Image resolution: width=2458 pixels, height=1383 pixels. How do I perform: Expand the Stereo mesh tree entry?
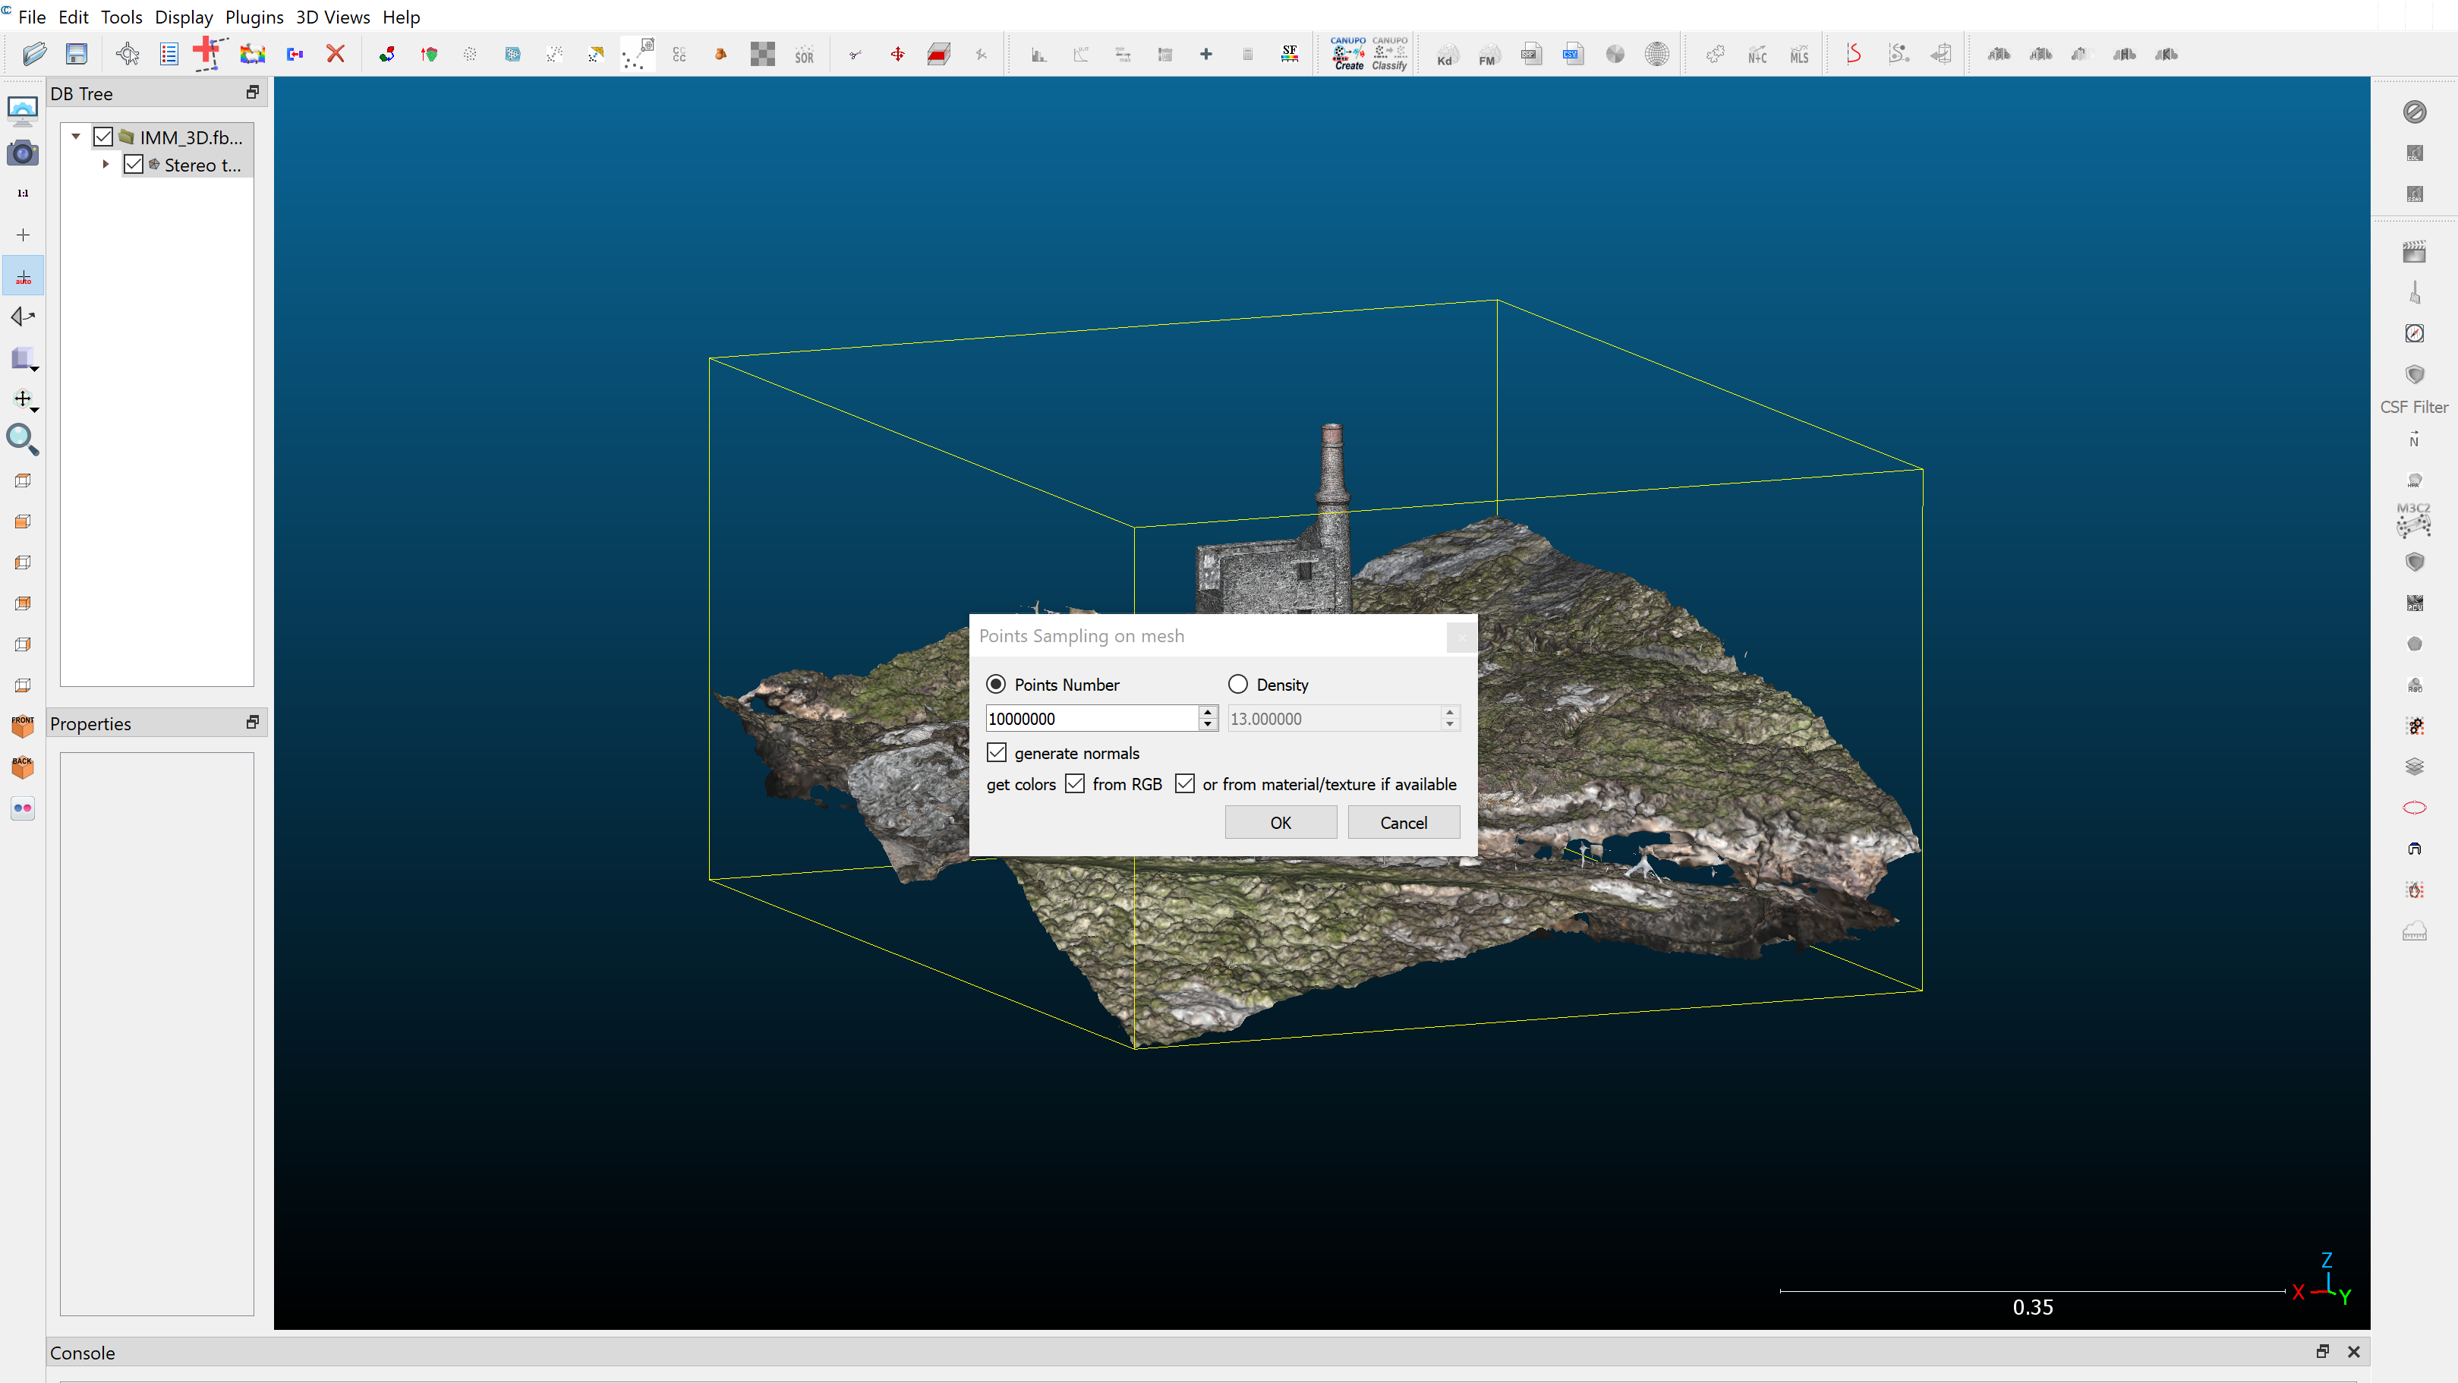(x=106, y=164)
